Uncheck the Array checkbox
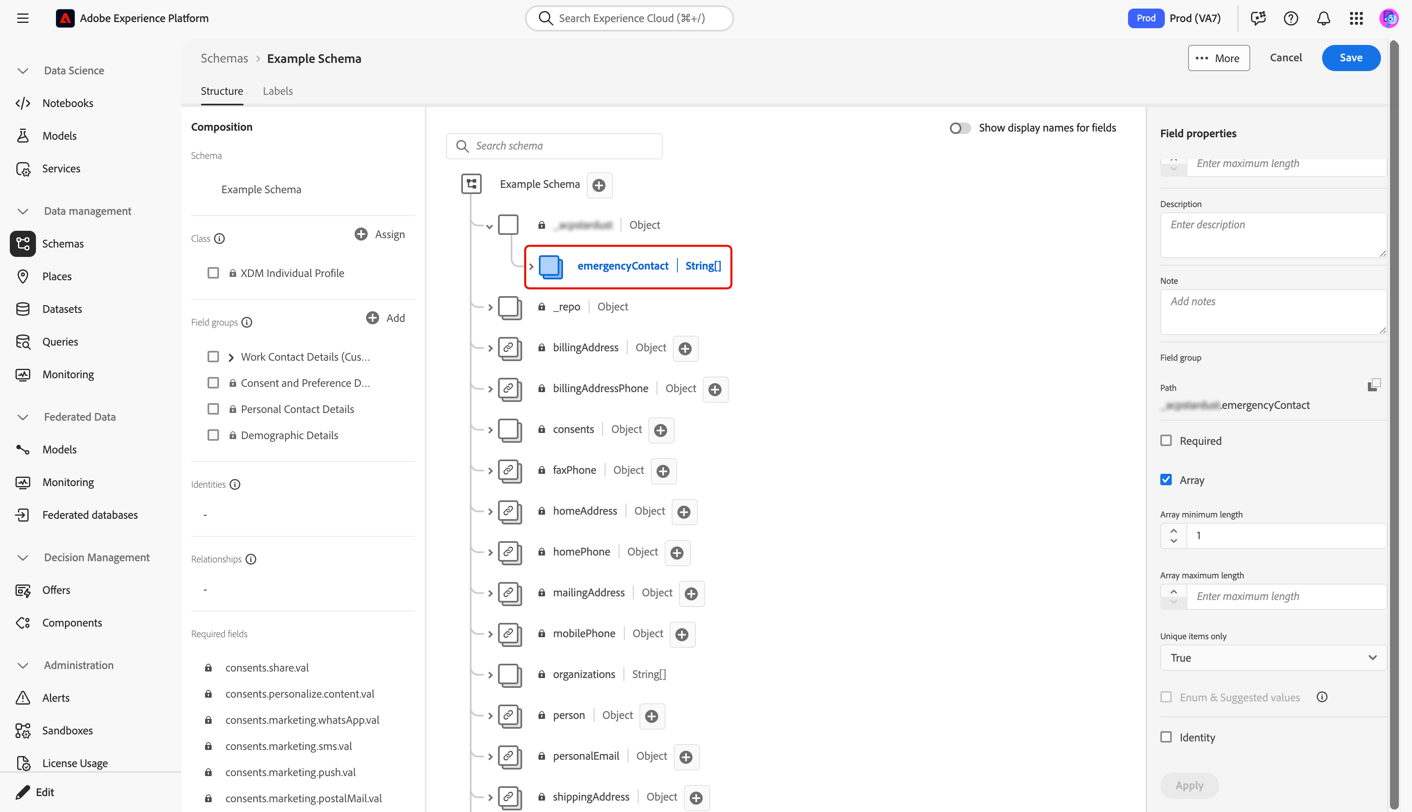This screenshot has width=1412, height=812. point(1166,480)
